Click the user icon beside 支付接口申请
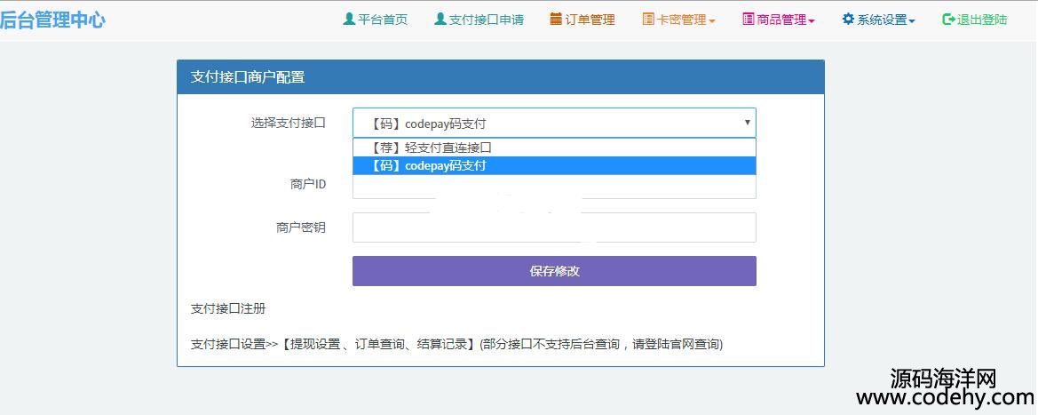This screenshot has height=415, width=1038. [440, 20]
